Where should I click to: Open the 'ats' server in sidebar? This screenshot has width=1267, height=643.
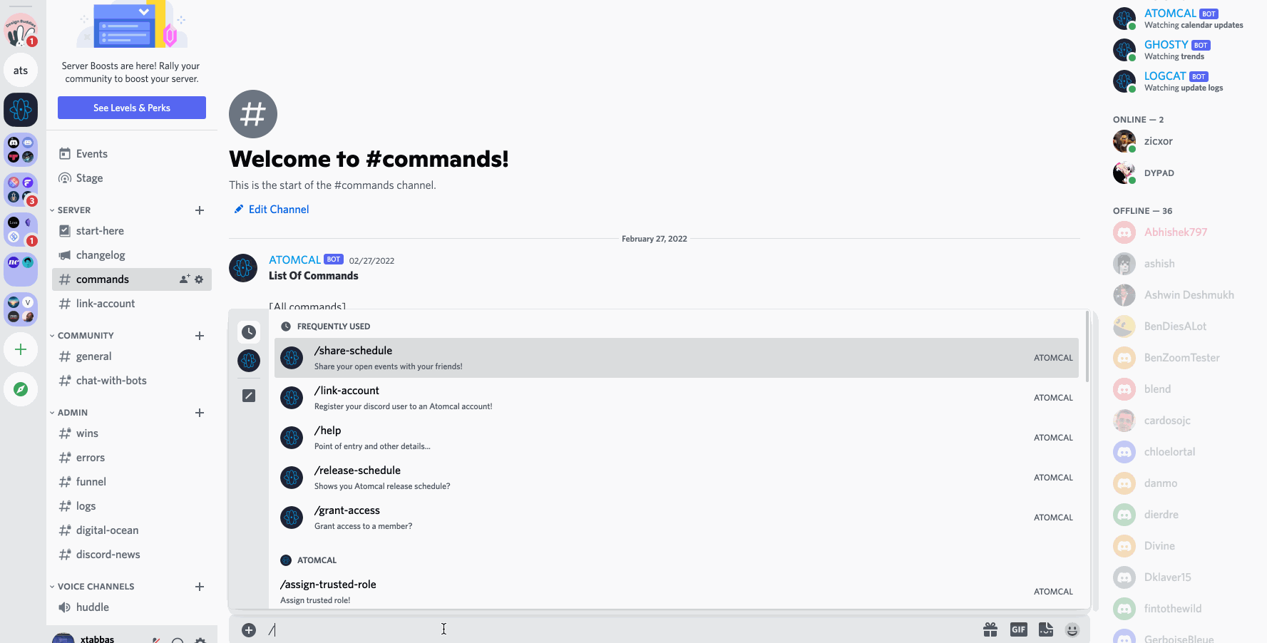point(21,71)
